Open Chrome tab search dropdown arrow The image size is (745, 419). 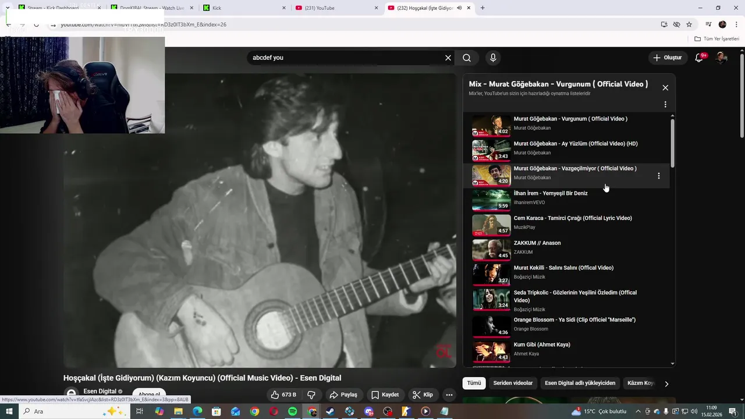tap(8, 8)
